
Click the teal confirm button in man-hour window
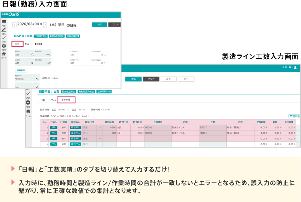click(134, 79)
